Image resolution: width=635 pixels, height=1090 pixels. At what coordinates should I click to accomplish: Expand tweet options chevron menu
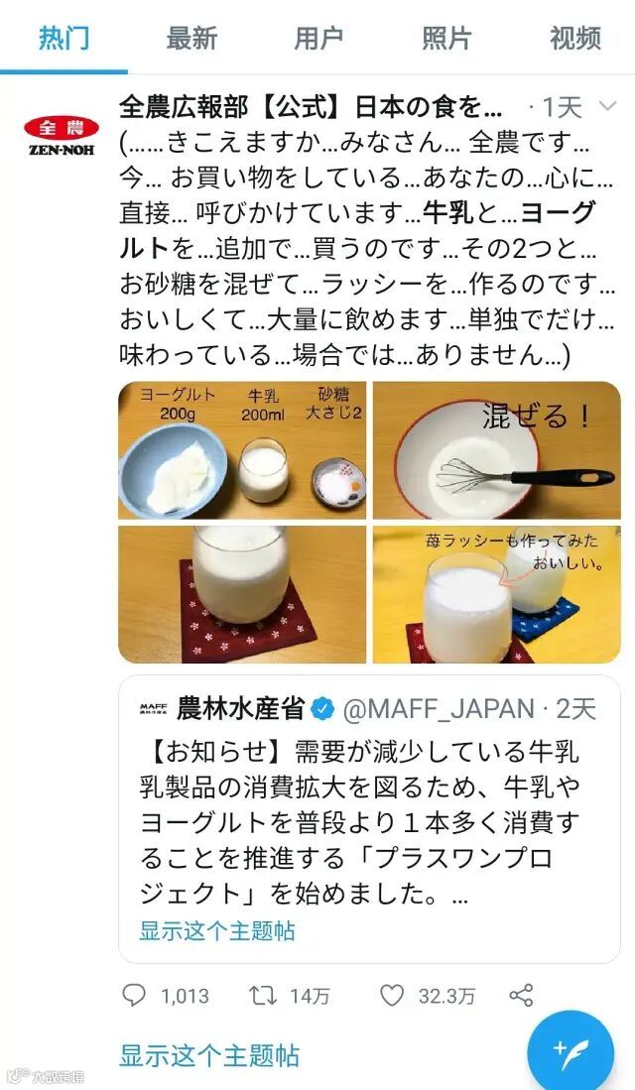click(607, 106)
